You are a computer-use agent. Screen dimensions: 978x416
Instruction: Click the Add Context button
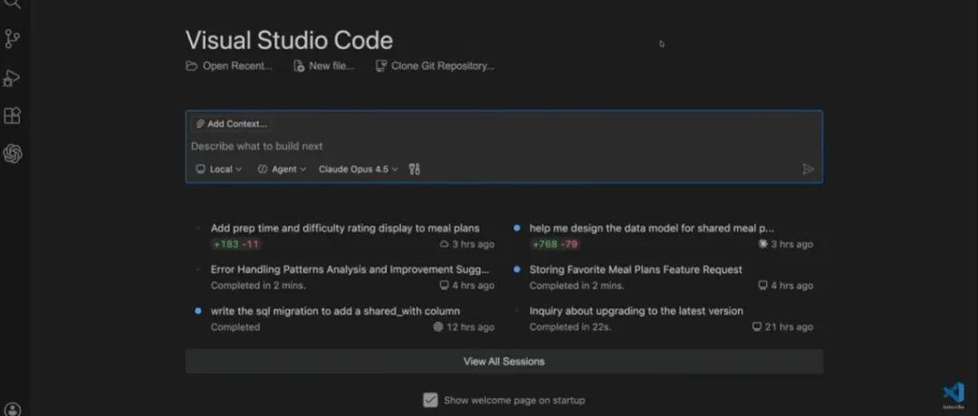232,124
